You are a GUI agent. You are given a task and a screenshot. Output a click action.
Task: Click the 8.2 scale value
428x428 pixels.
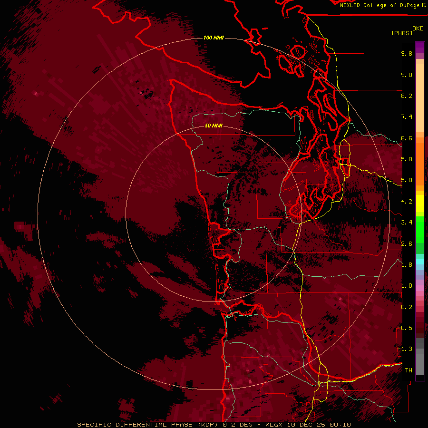click(407, 96)
